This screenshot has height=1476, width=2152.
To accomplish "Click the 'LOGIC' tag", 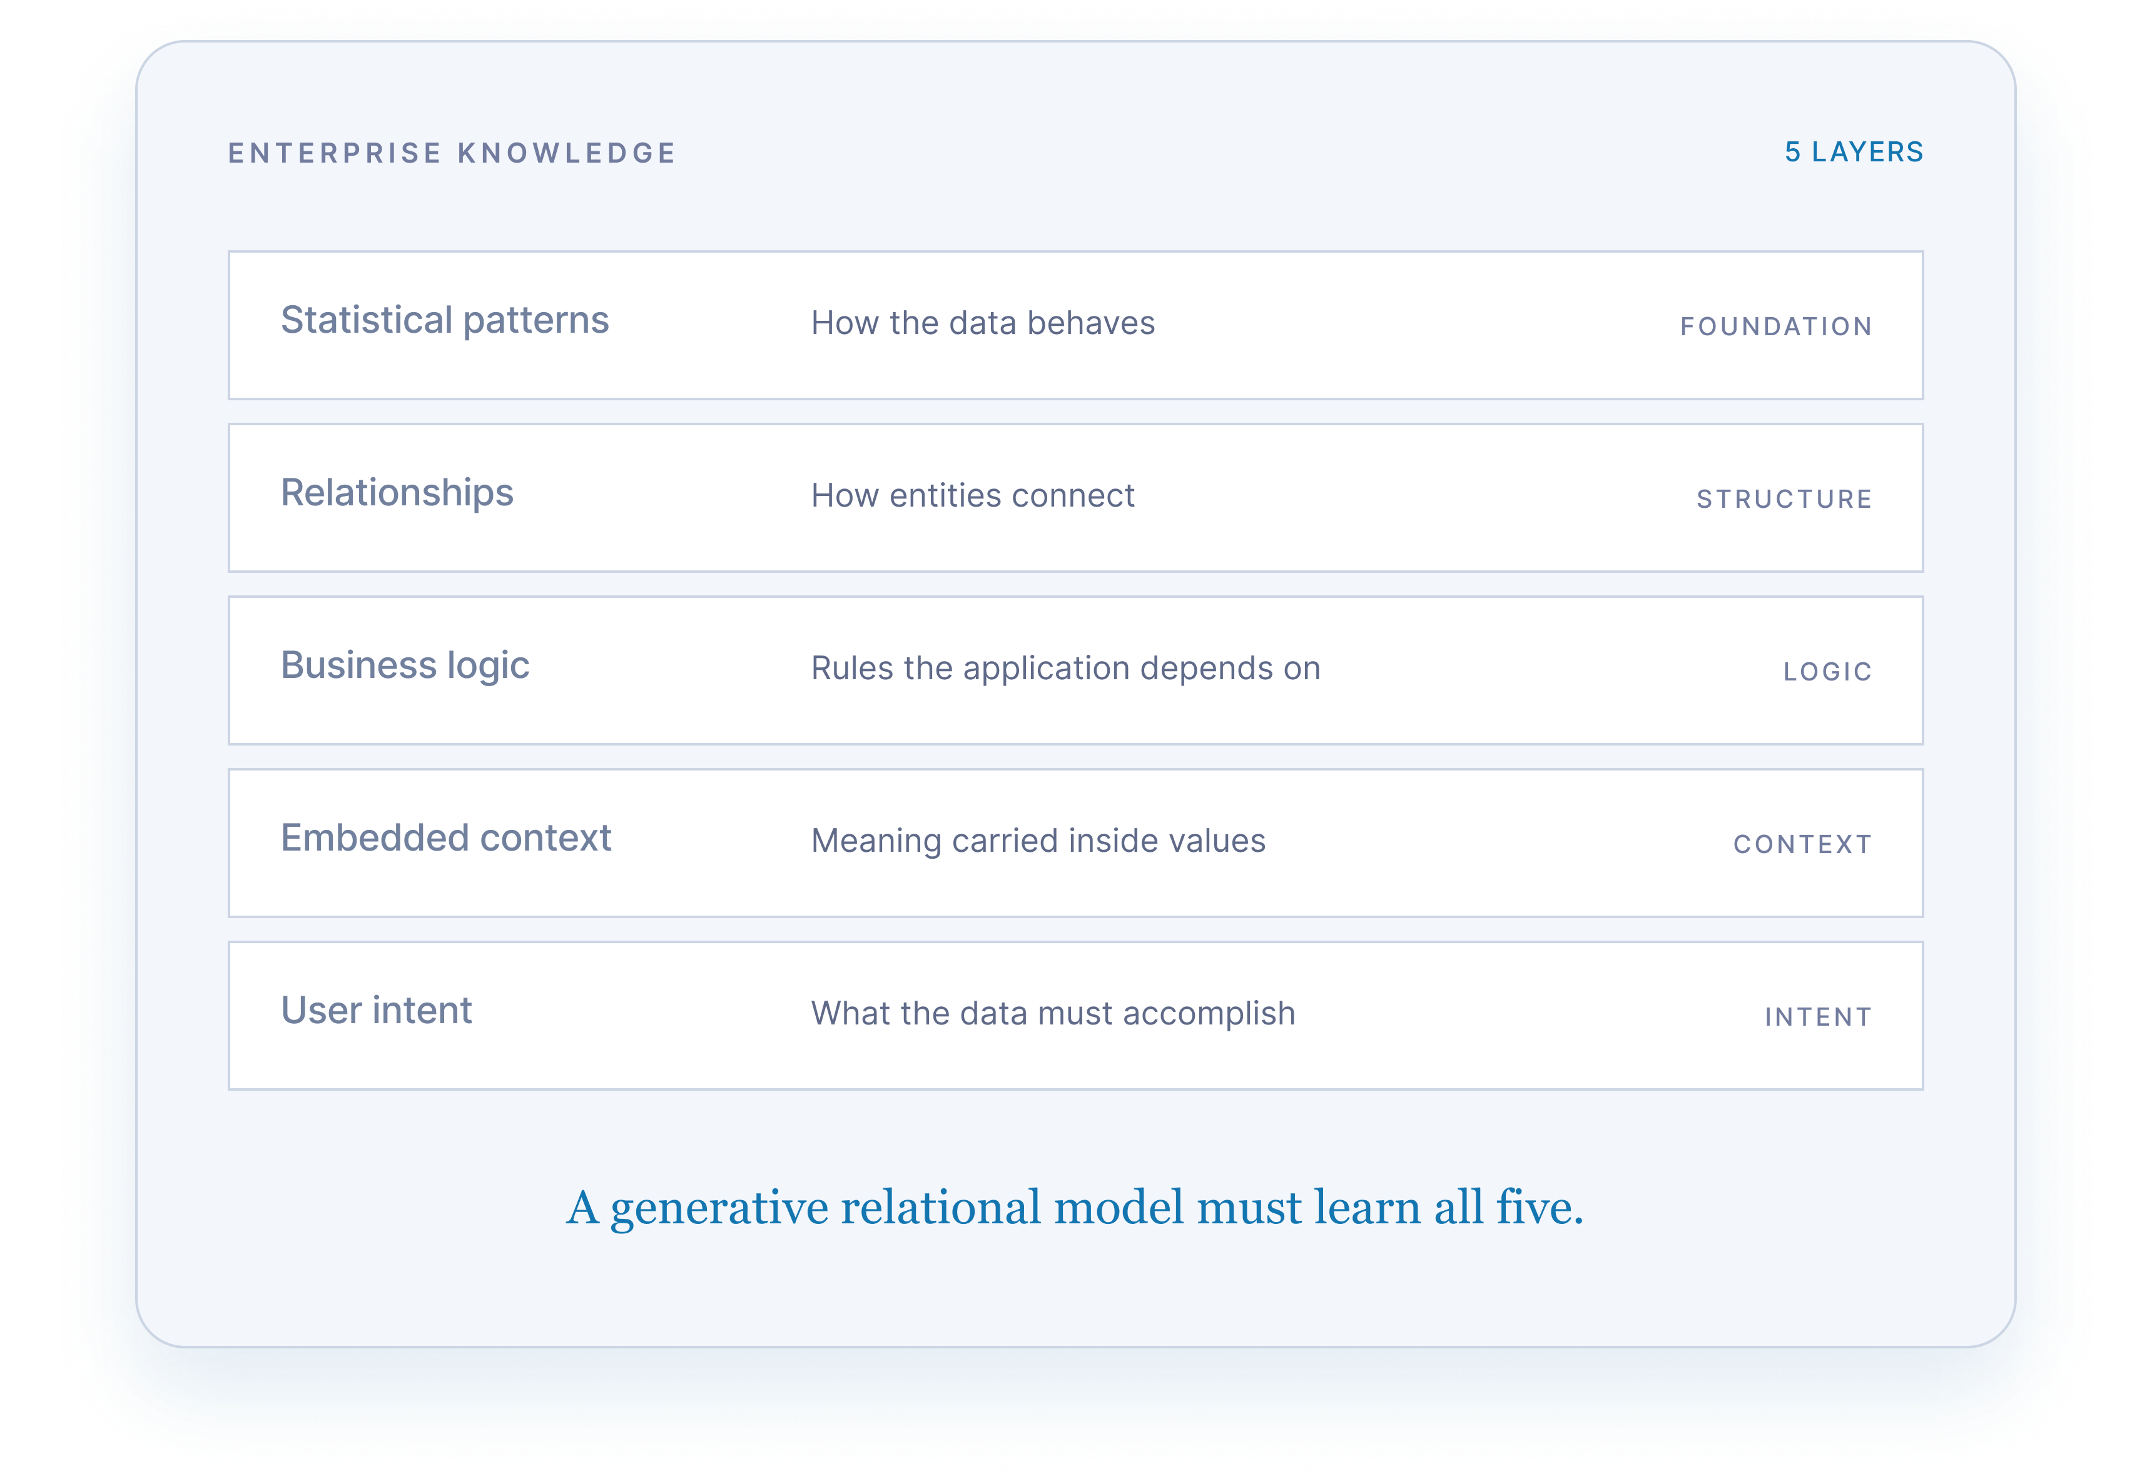I will pos(1827,671).
